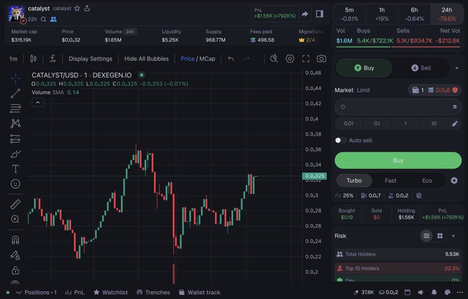Viewport: 468px width, 299px height.
Task: Open Display Settings
Action: coord(90,59)
